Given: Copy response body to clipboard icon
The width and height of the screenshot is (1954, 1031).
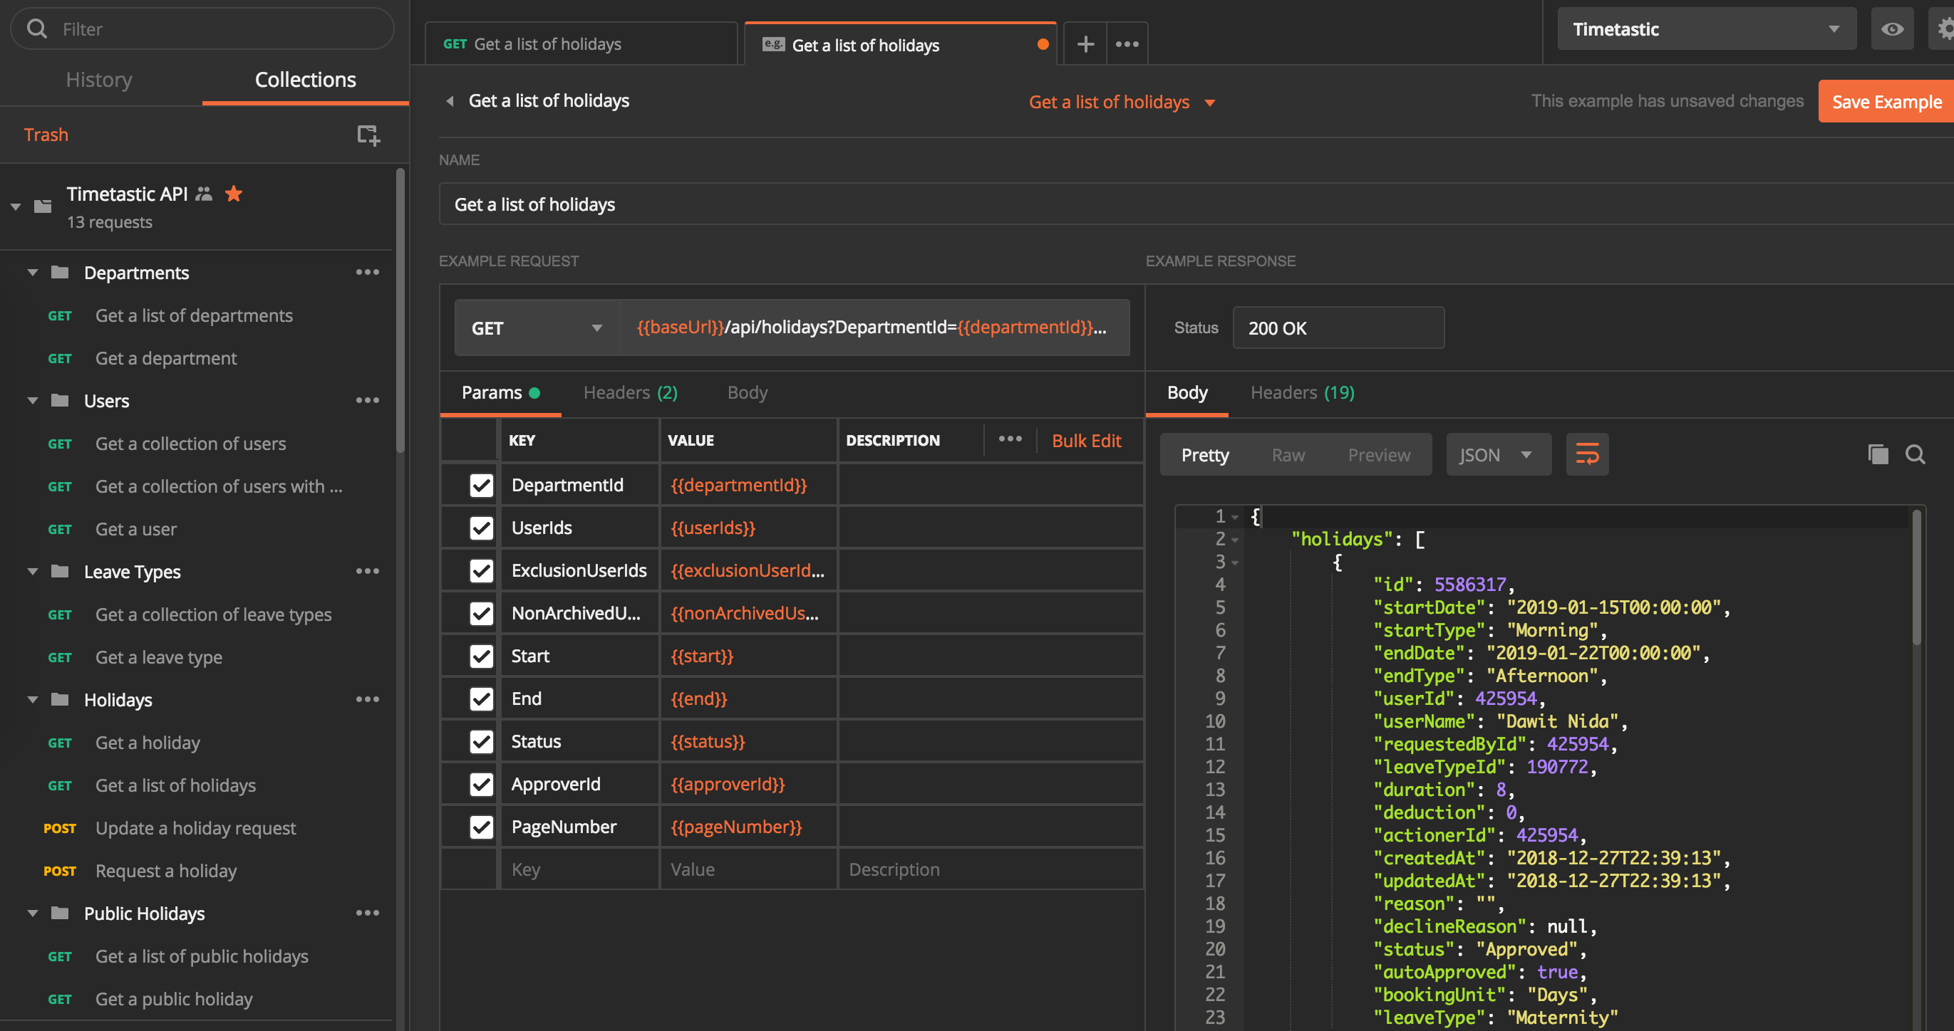Looking at the screenshot, I should point(1877,454).
